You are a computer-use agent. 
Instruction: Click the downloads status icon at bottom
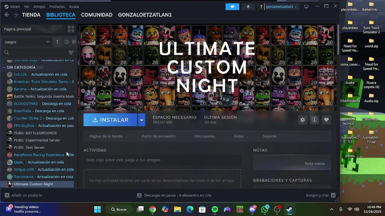pos(139,195)
